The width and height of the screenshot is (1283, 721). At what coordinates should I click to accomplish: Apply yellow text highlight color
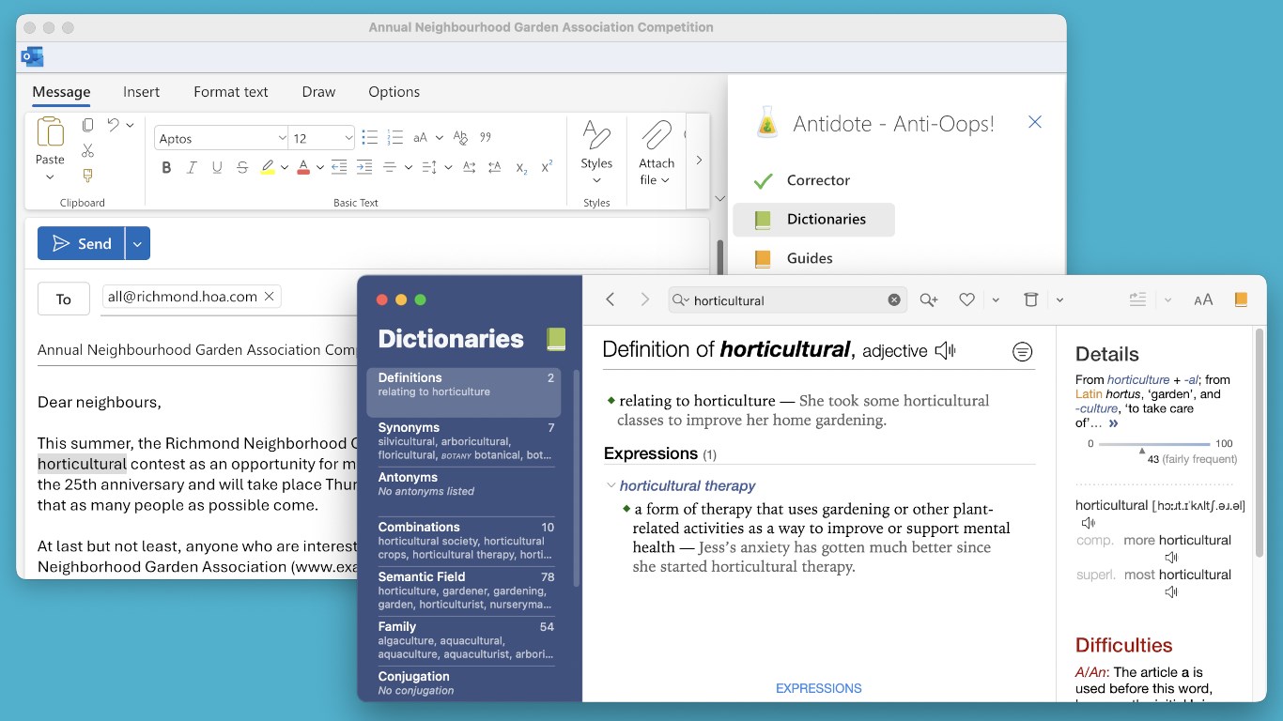pyautogui.click(x=268, y=167)
